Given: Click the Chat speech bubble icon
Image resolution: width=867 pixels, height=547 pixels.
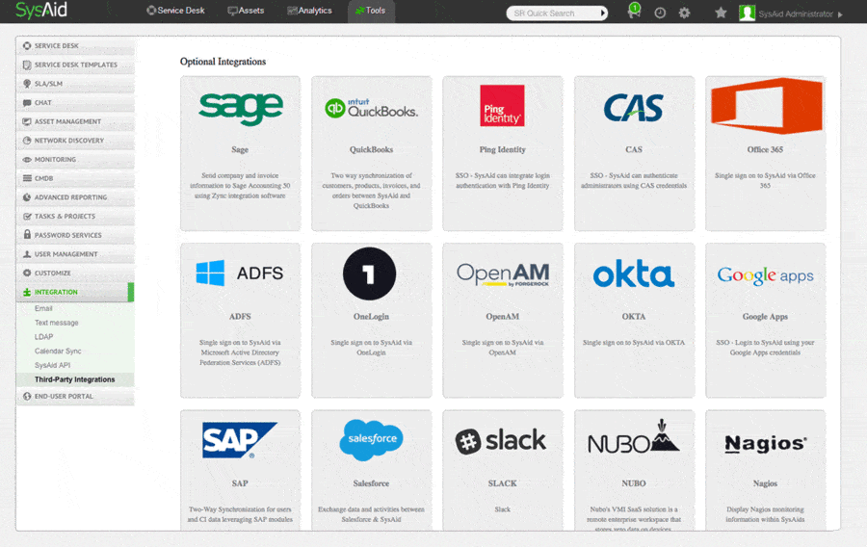Looking at the screenshot, I should (27, 102).
